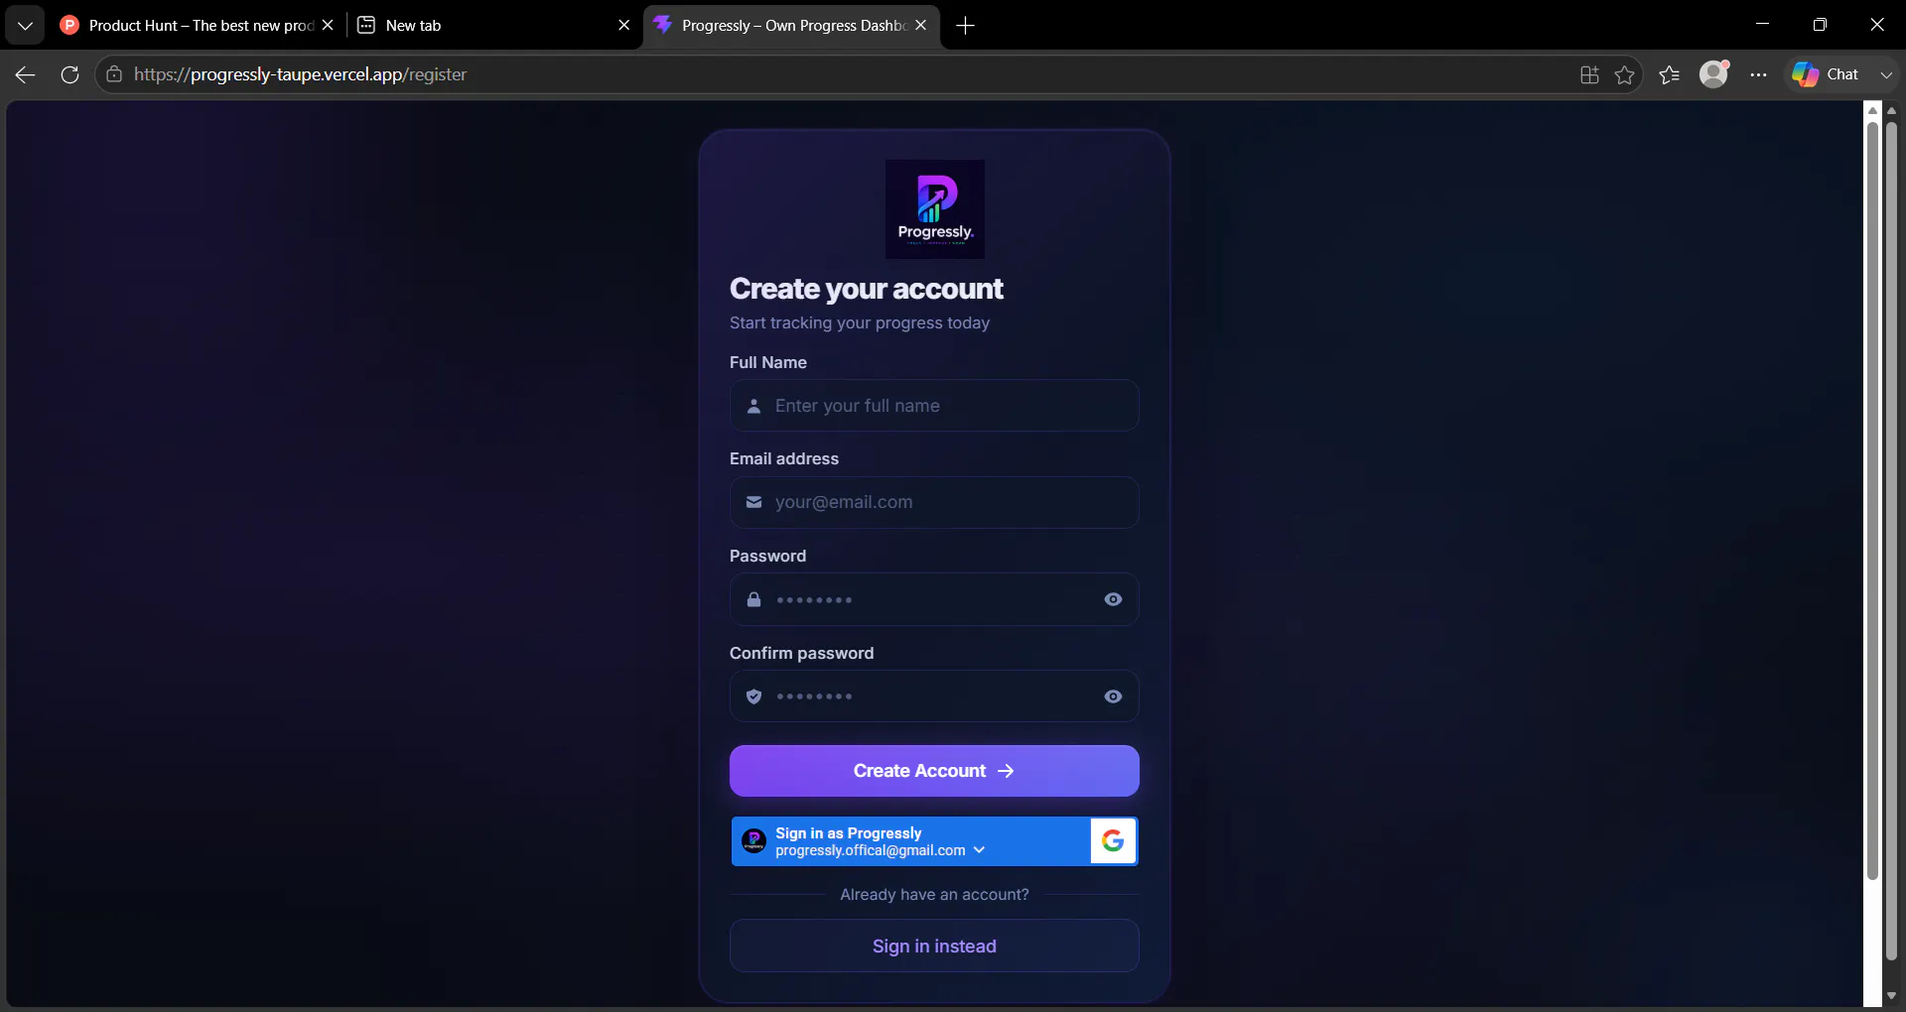Click the lock icon in Password field
This screenshot has width=1906, height=1012.
coord(753,599)
